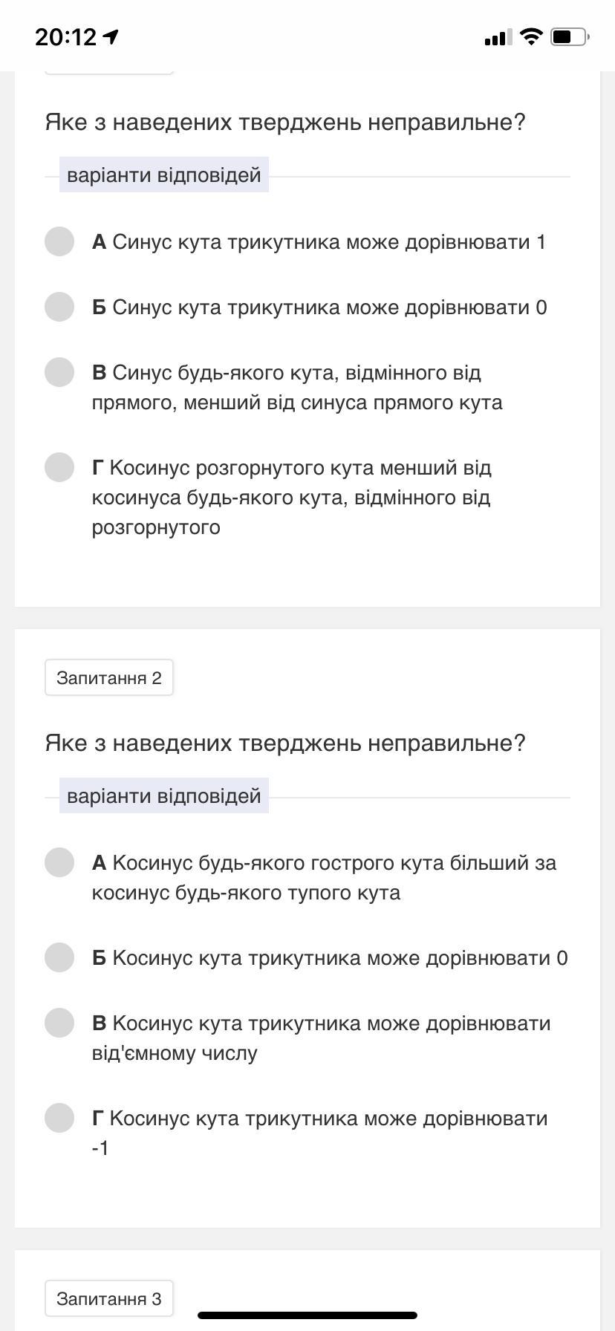Tap question 2 text 'Яке з наведених тверджень неправильне?'
This screenshot has height=1331, width=615.
click(285, 743)
